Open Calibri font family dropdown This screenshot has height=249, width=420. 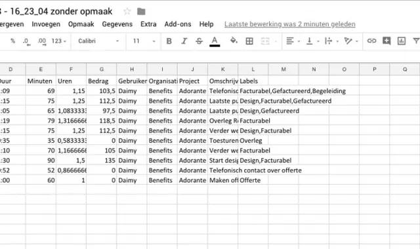click(x=98, y=41)
